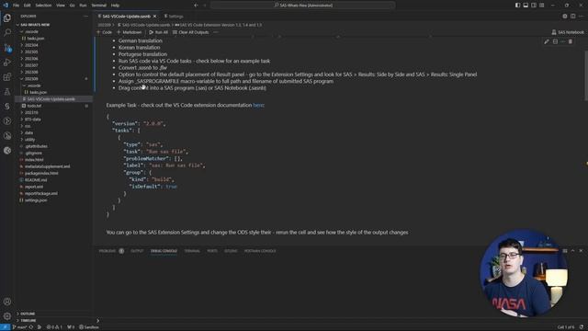Add a Code cell

(x=105, y=32)
